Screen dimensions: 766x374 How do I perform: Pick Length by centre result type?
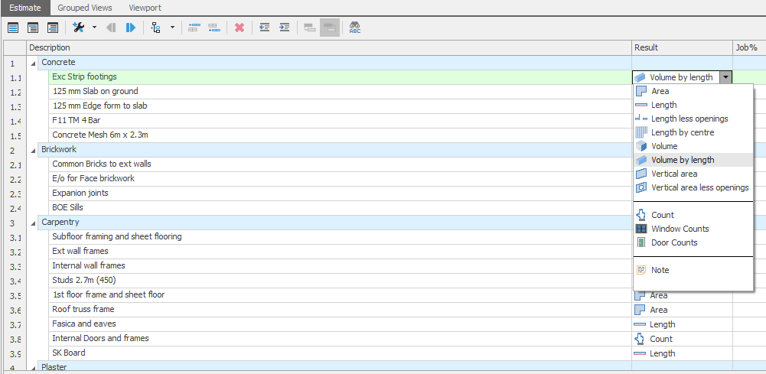(x=682, y=132)
